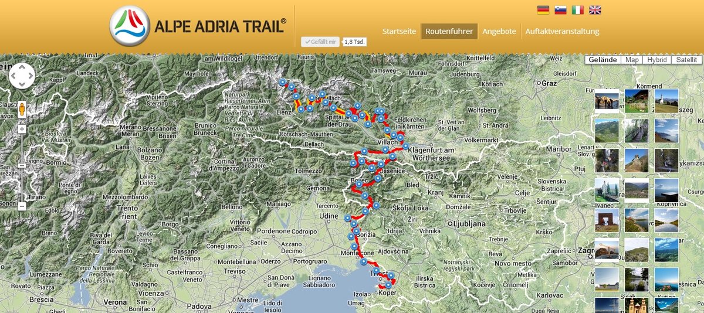The width and height of the screenshot is (704, 313).
Task: Open thumbnail of white-steepled church
Action: (x=666, y=101)
